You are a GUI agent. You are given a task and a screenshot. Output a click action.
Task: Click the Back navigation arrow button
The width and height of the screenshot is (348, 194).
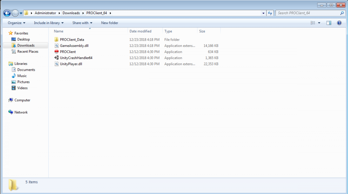pyautogui.click(x=7, y=13)
